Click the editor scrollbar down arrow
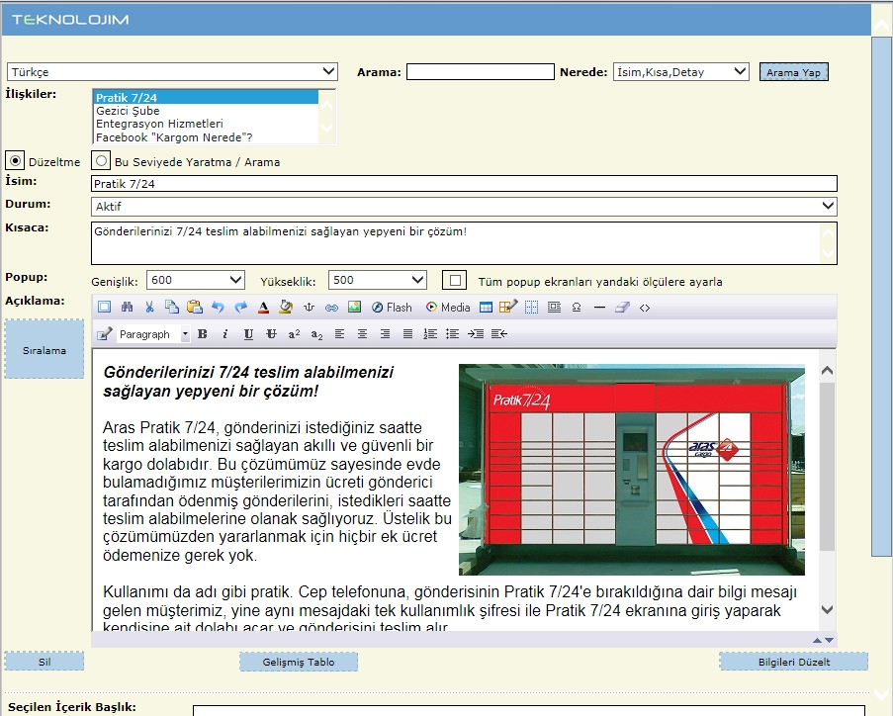Image resolution: width=893 pixels, height=716 pixels. pyautogui.click(x=828, y=609)
